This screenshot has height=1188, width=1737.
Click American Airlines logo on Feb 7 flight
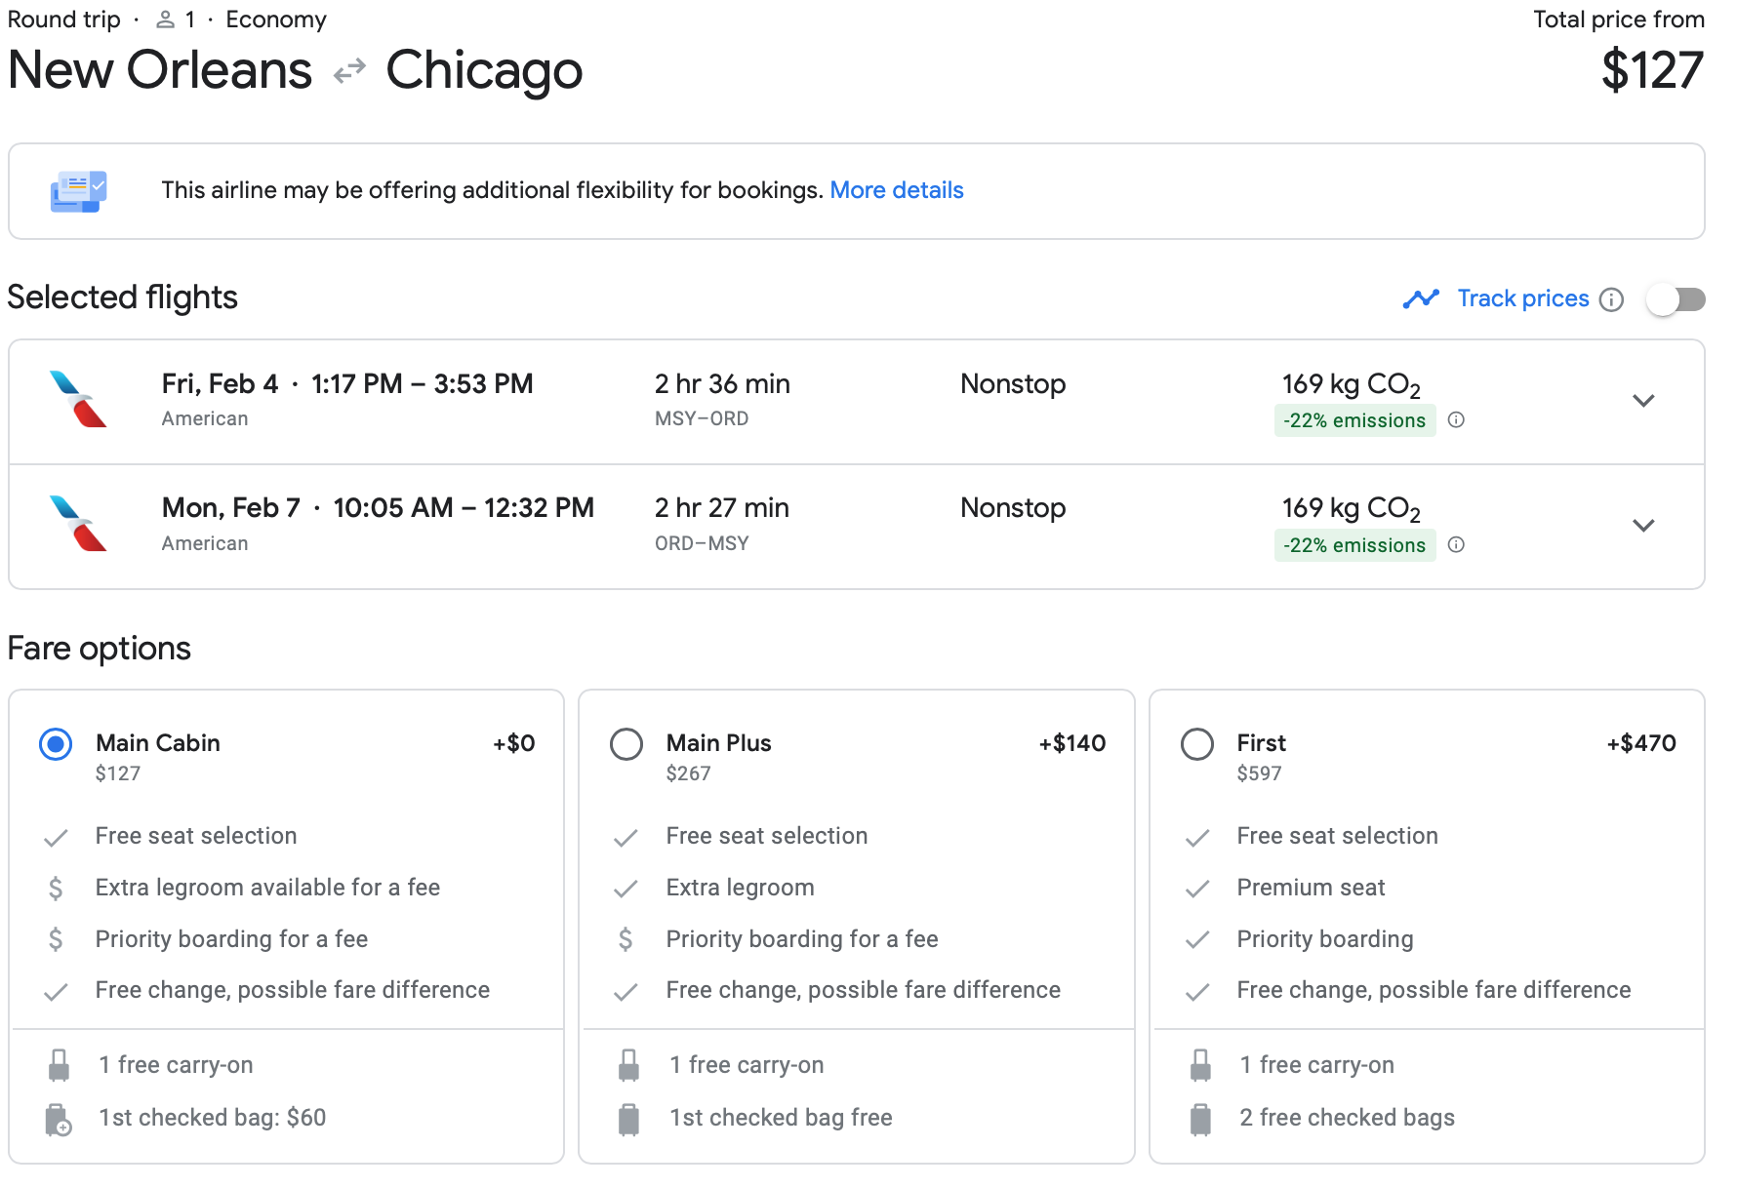coord(78,524)
